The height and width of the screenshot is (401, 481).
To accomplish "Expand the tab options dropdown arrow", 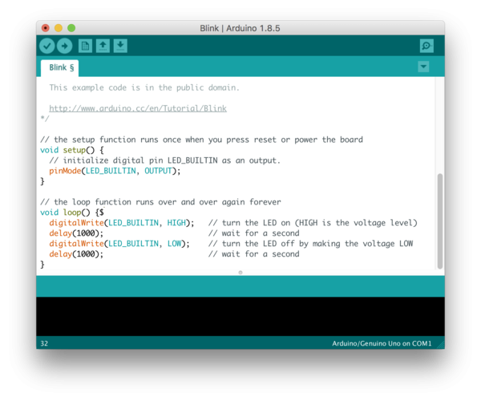I will click(x=423, y=67).
